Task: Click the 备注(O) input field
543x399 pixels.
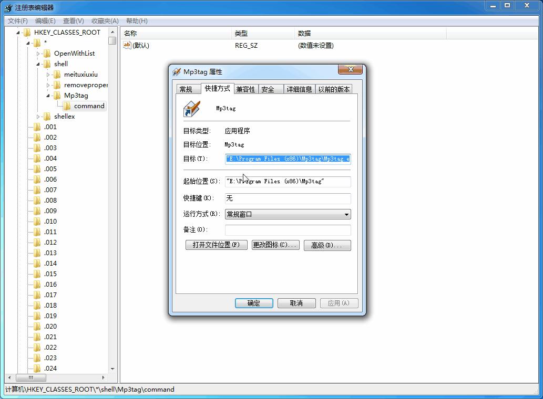Action: tap(288, 230)
